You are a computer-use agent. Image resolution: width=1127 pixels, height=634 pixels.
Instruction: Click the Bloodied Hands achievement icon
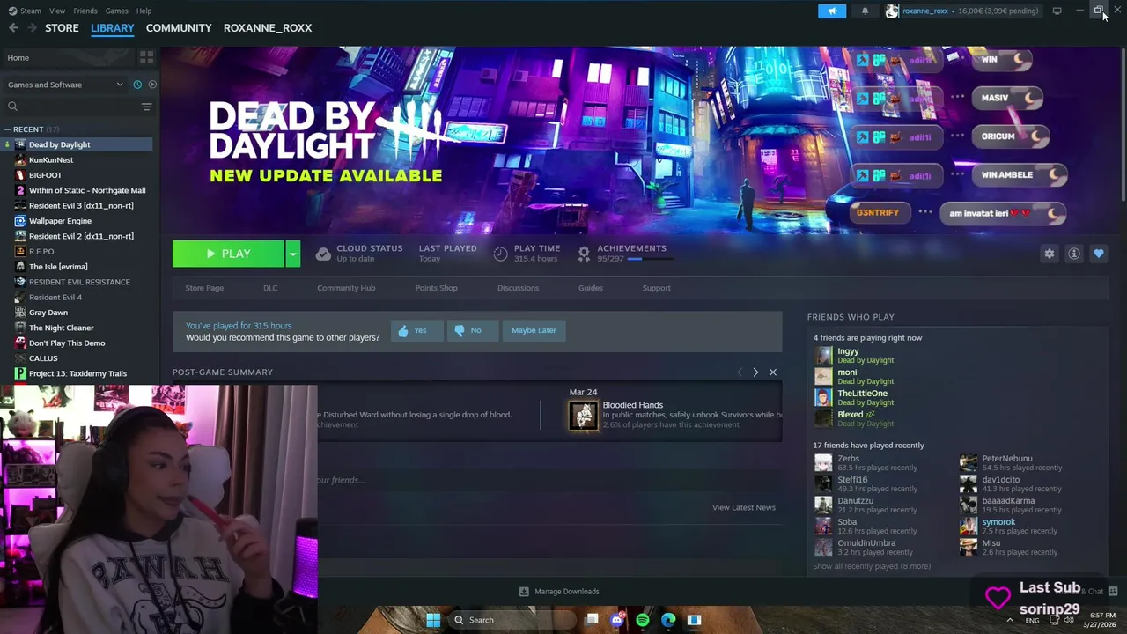coord(583,415)
